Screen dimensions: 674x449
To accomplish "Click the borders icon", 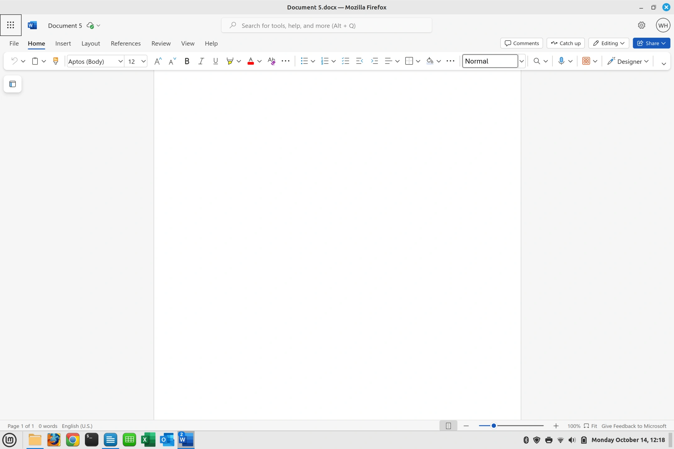I will point(409,61).
